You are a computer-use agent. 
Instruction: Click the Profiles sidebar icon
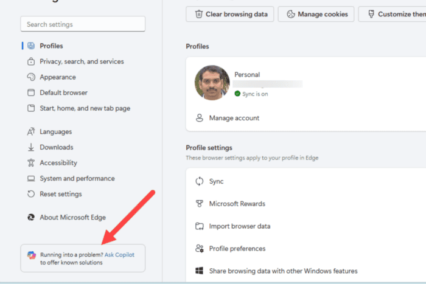[31, 46]
